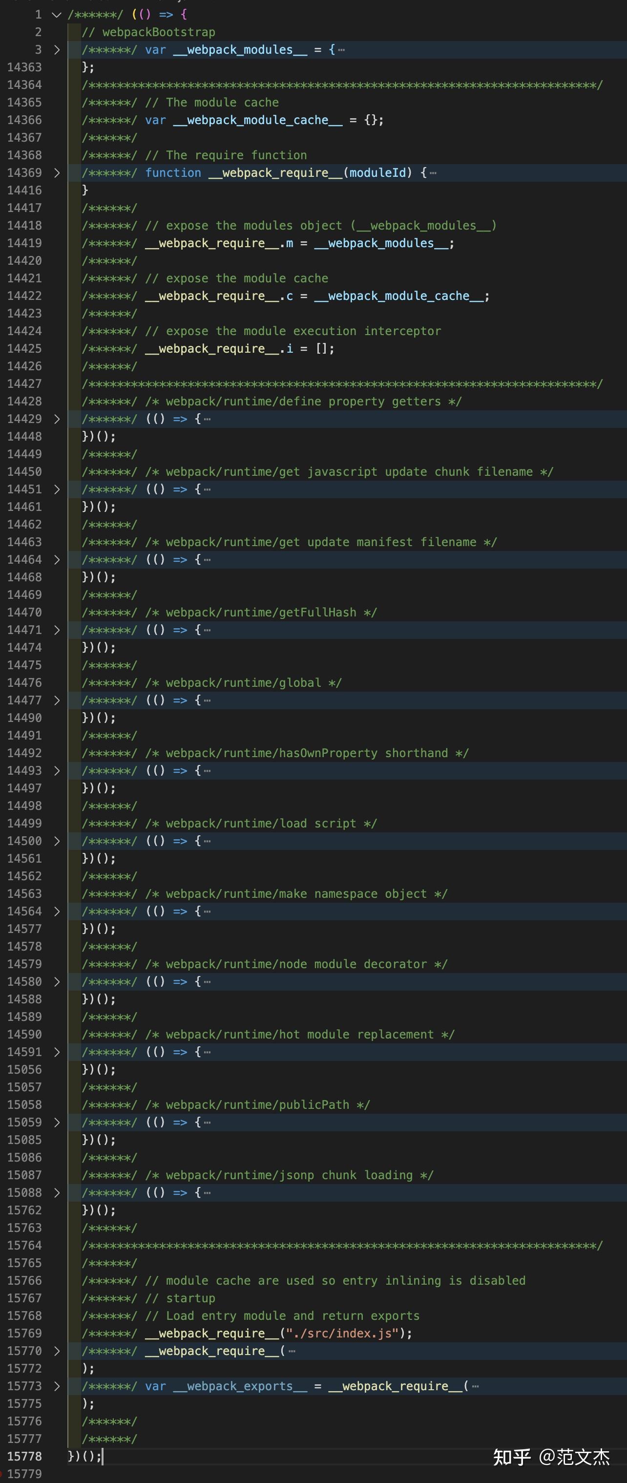Expand folded hot module replacement block, line 14591
This screenshot has width=627, height=1483.
pyautogui.click(x=57, y=1052)
